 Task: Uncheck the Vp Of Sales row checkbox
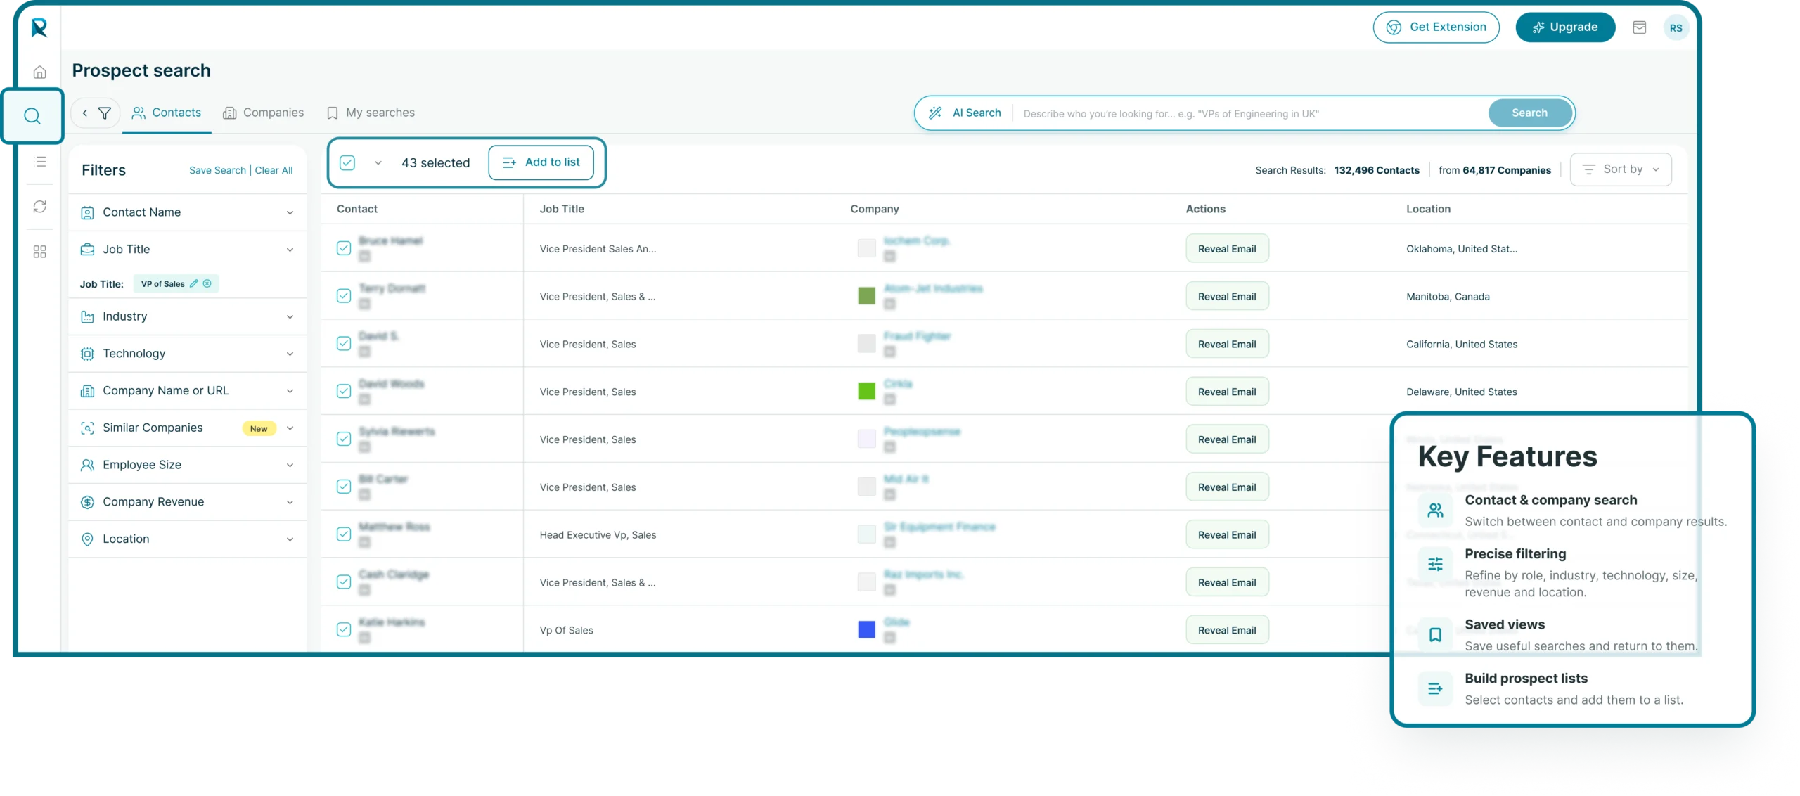[x=344, y=629]
